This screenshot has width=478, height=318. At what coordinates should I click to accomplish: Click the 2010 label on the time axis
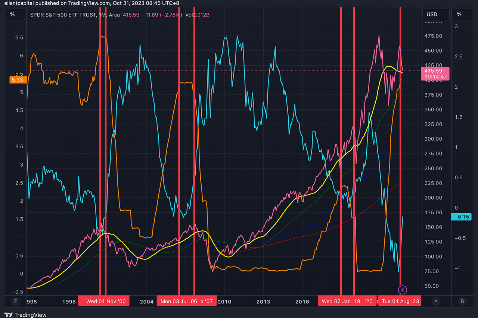pos(225,301)
